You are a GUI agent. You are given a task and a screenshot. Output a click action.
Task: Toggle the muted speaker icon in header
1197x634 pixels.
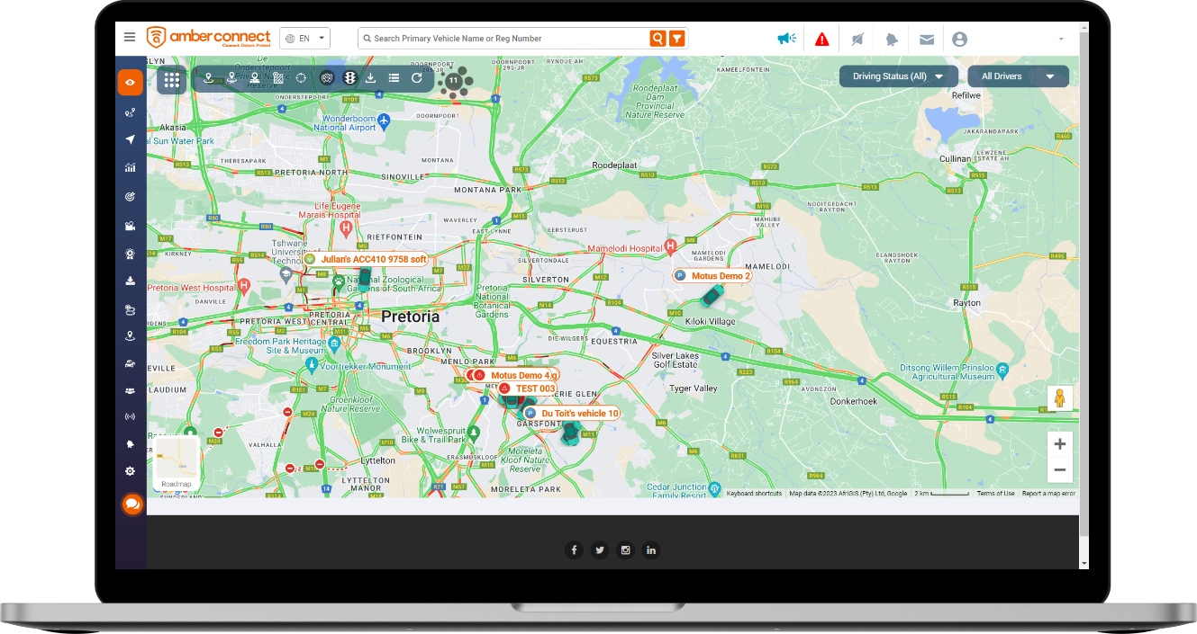[857, 39]
